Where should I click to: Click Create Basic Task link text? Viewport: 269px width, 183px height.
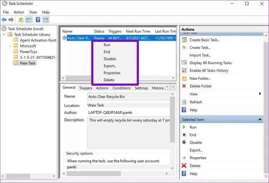pyautogui.click(x=204, y=40)
